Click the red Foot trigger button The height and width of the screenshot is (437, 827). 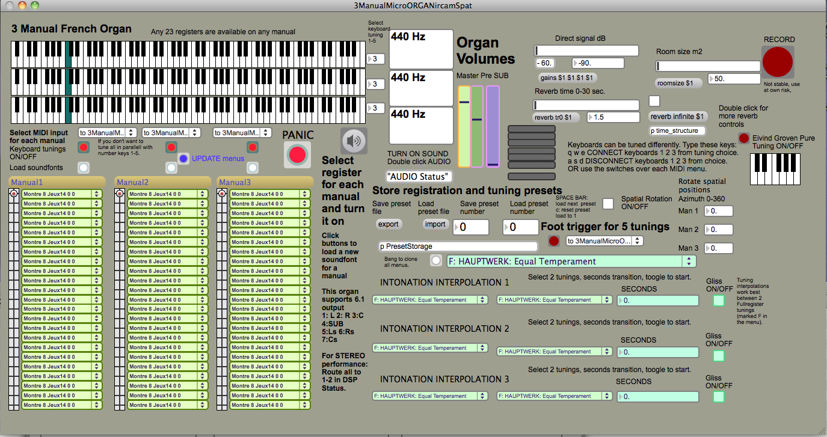tap(554, 241)
